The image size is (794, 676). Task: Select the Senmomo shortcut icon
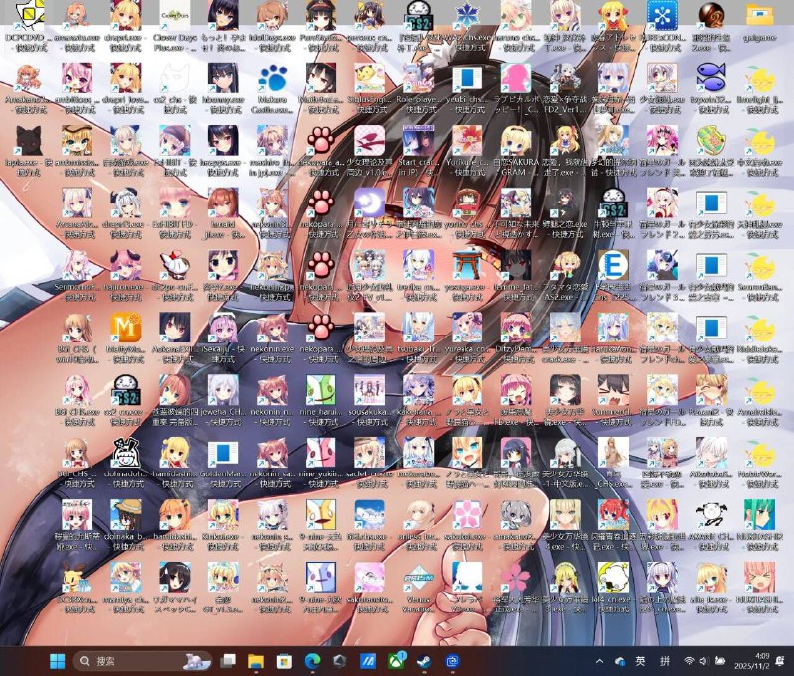coord(77,265)
